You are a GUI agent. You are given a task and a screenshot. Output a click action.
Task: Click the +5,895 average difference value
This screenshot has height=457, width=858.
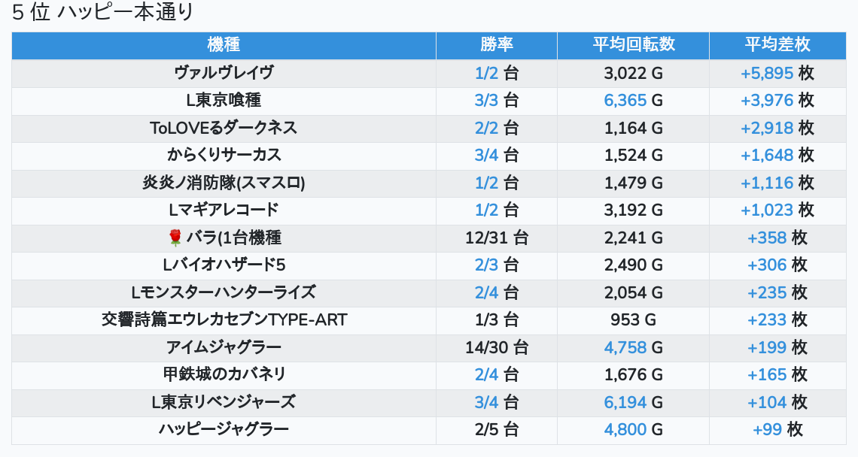click(767, 73)
